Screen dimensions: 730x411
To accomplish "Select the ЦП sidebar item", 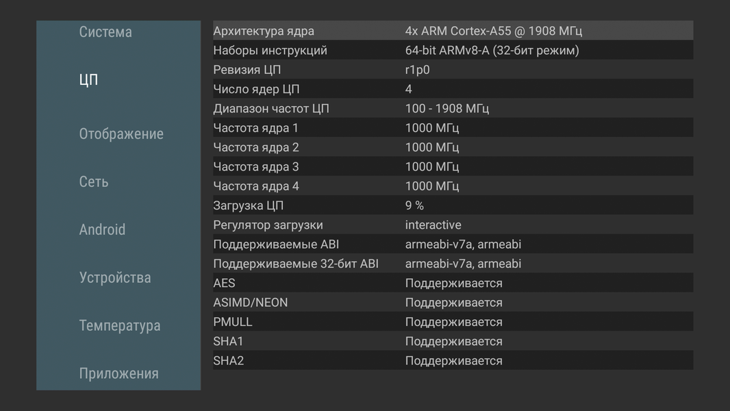I will pyautogui.click(x=89, y=80).
